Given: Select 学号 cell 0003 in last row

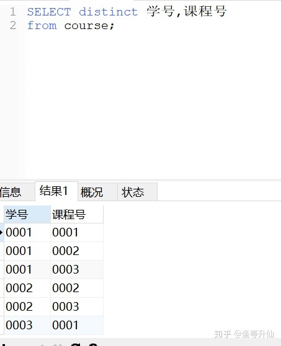Looking at the screenshot, I should pyautogui.click(x=27, y=325).
